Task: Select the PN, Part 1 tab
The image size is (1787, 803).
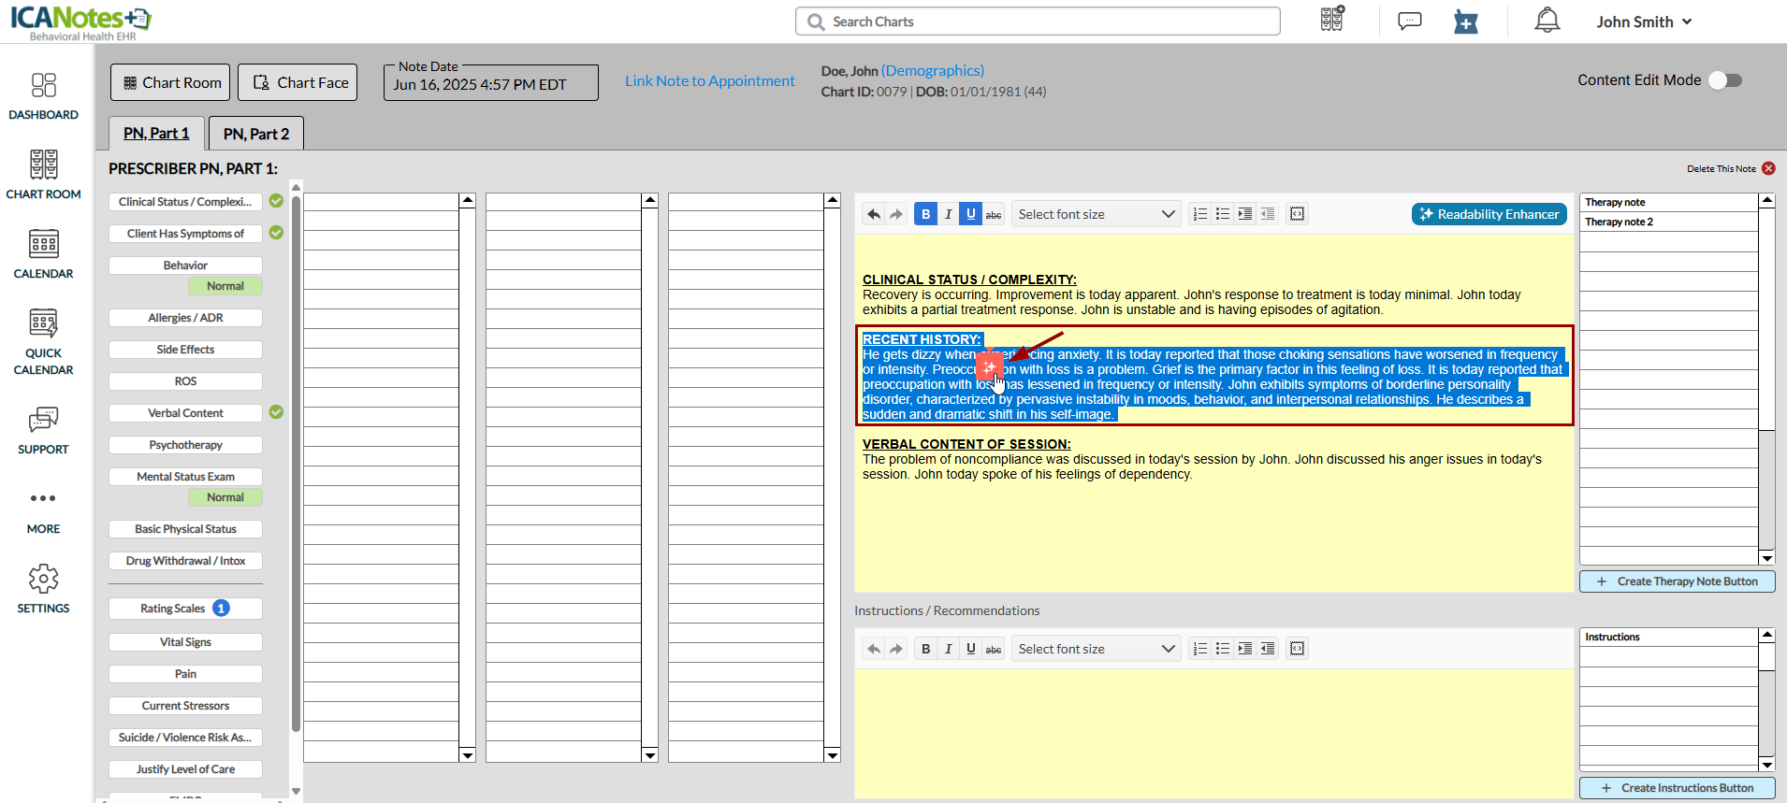Action: (x=156, y=134)
